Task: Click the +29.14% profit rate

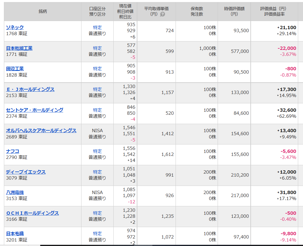Action: (286, 34)
